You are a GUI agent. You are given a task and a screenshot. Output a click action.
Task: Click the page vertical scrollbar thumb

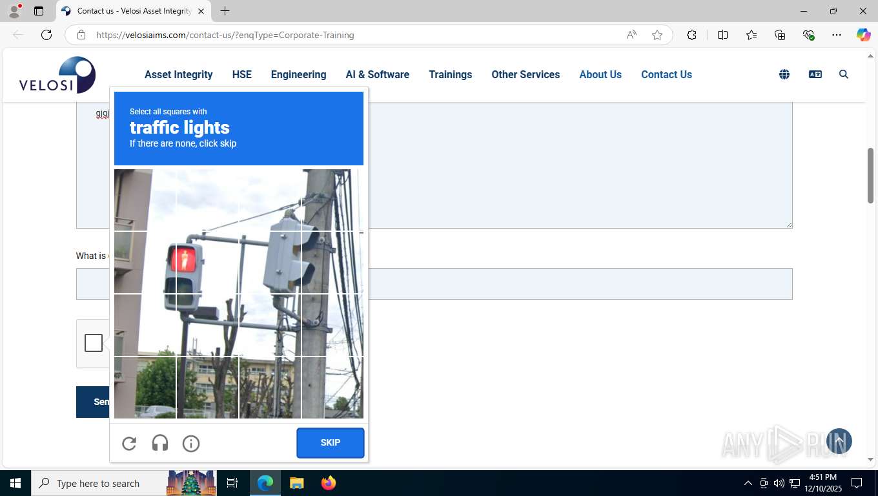[870, 176]
